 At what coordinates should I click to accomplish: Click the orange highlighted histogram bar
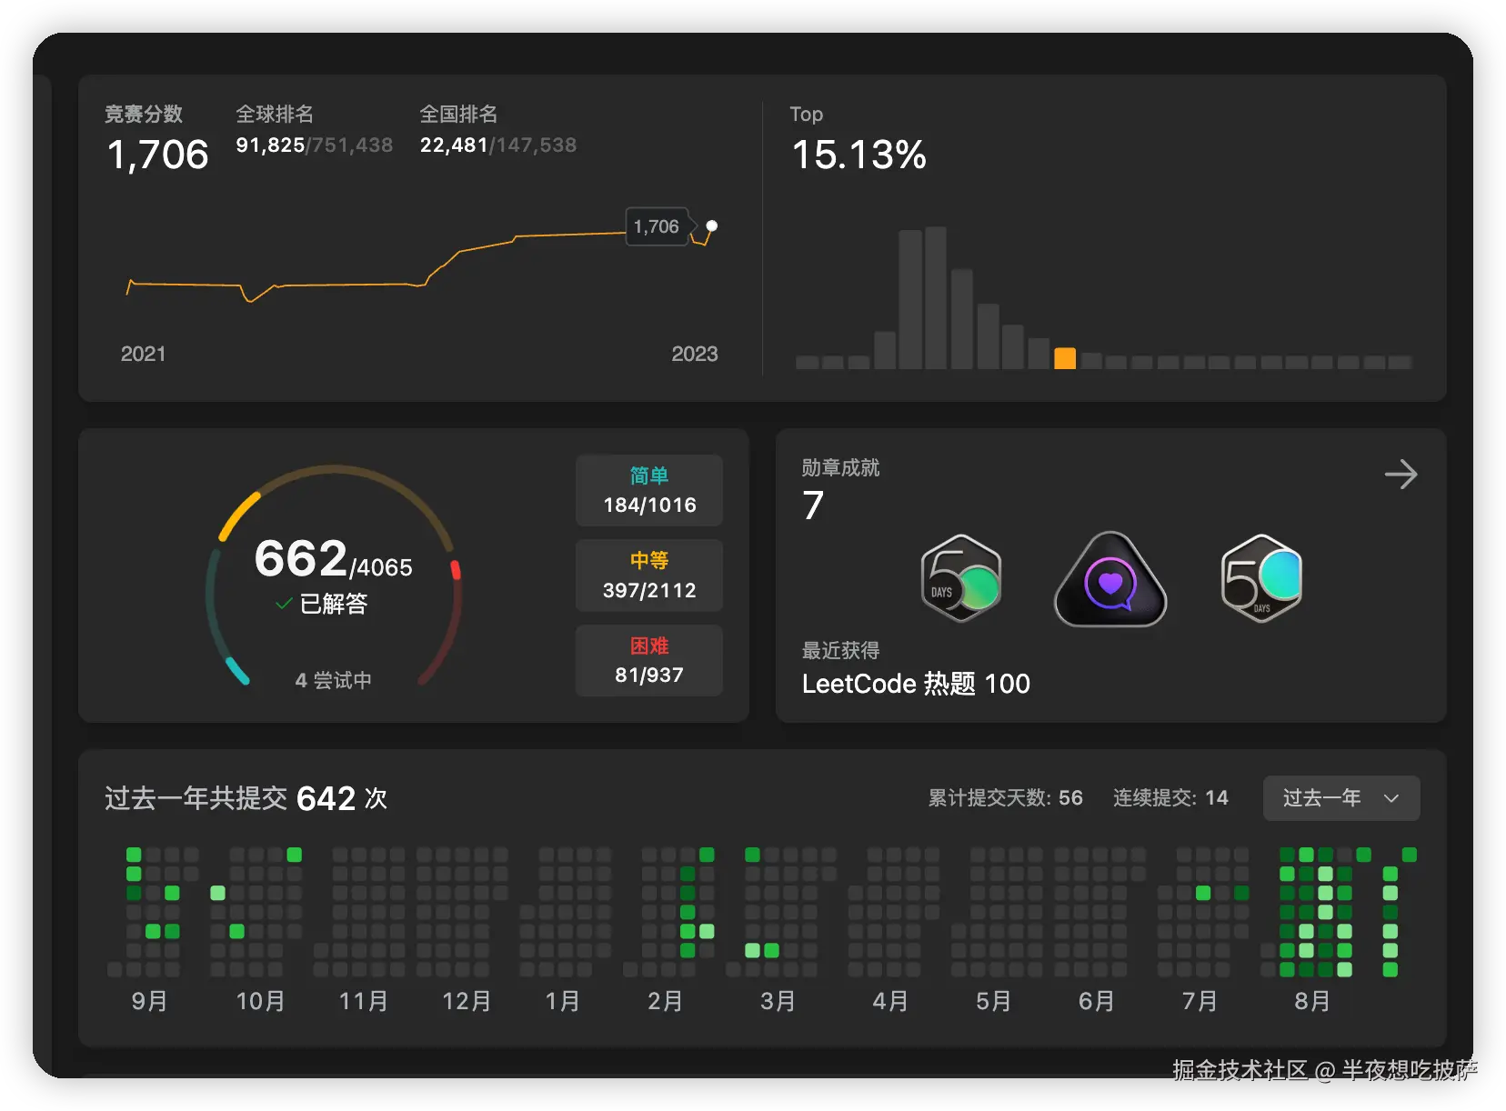[1064, 358]
